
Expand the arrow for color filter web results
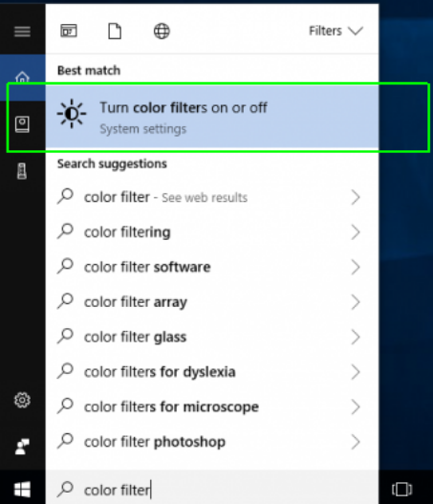click(356, 197)
